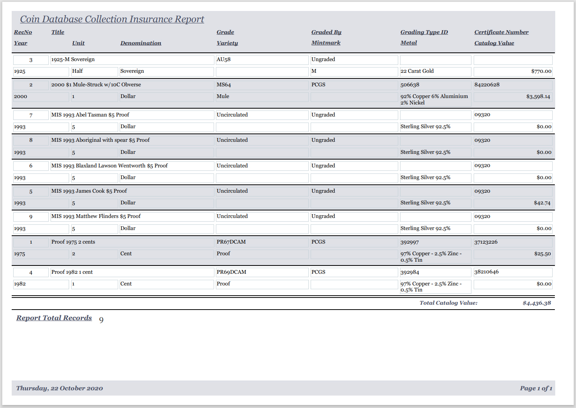This screenshot has width=576, height=408.
Task: Click grading type ID 392984
Action: click(436, 272)
